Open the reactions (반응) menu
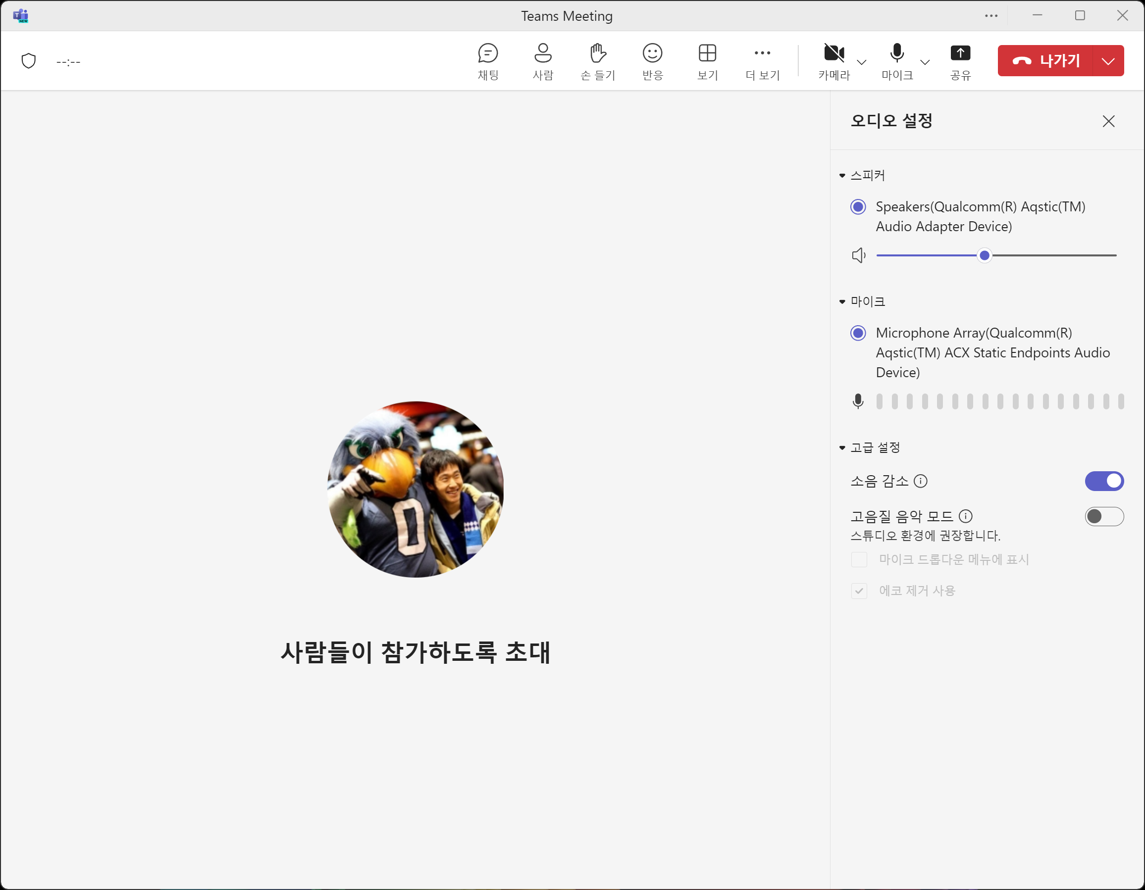 [x=652, y=61]
